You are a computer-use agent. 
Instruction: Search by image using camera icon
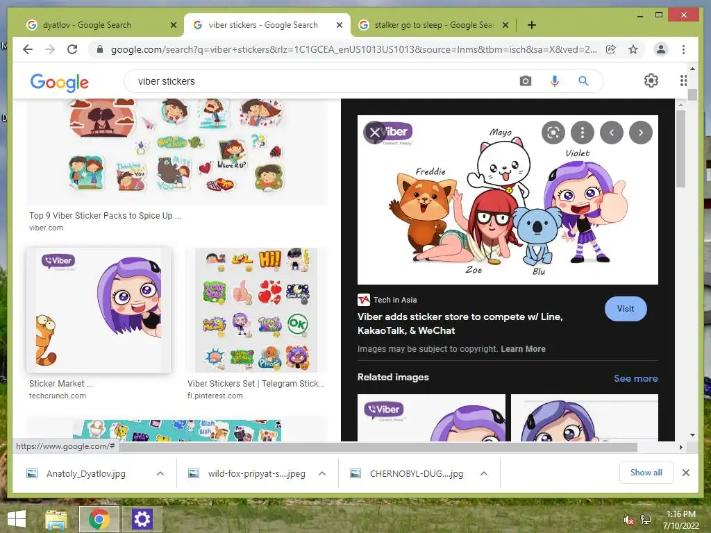526,81
